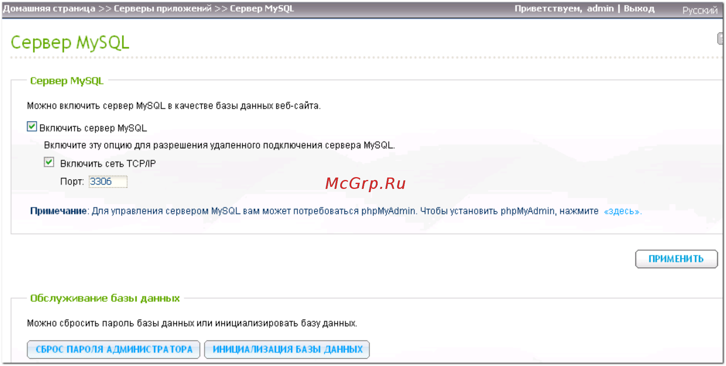Click the 'Включить сервер MySQL' checkbox label

point(93,128)
